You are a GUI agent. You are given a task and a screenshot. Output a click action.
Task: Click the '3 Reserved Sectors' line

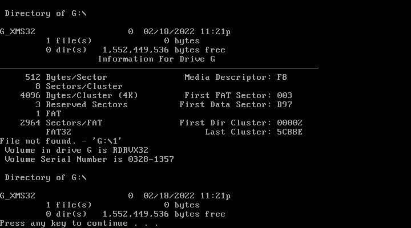82,105
